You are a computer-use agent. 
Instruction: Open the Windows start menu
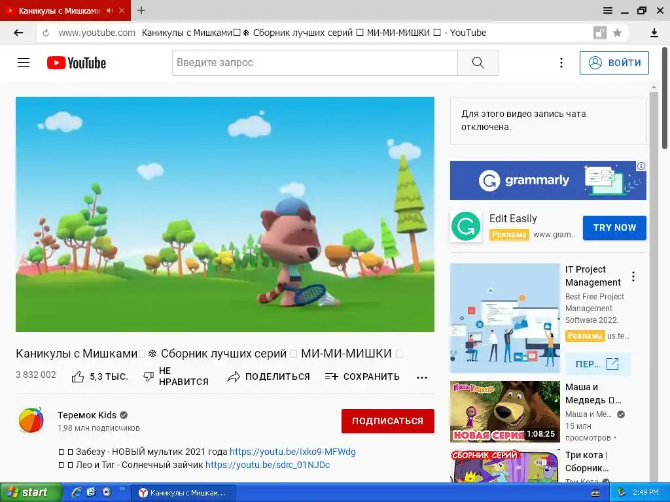(x=31, y=492)
